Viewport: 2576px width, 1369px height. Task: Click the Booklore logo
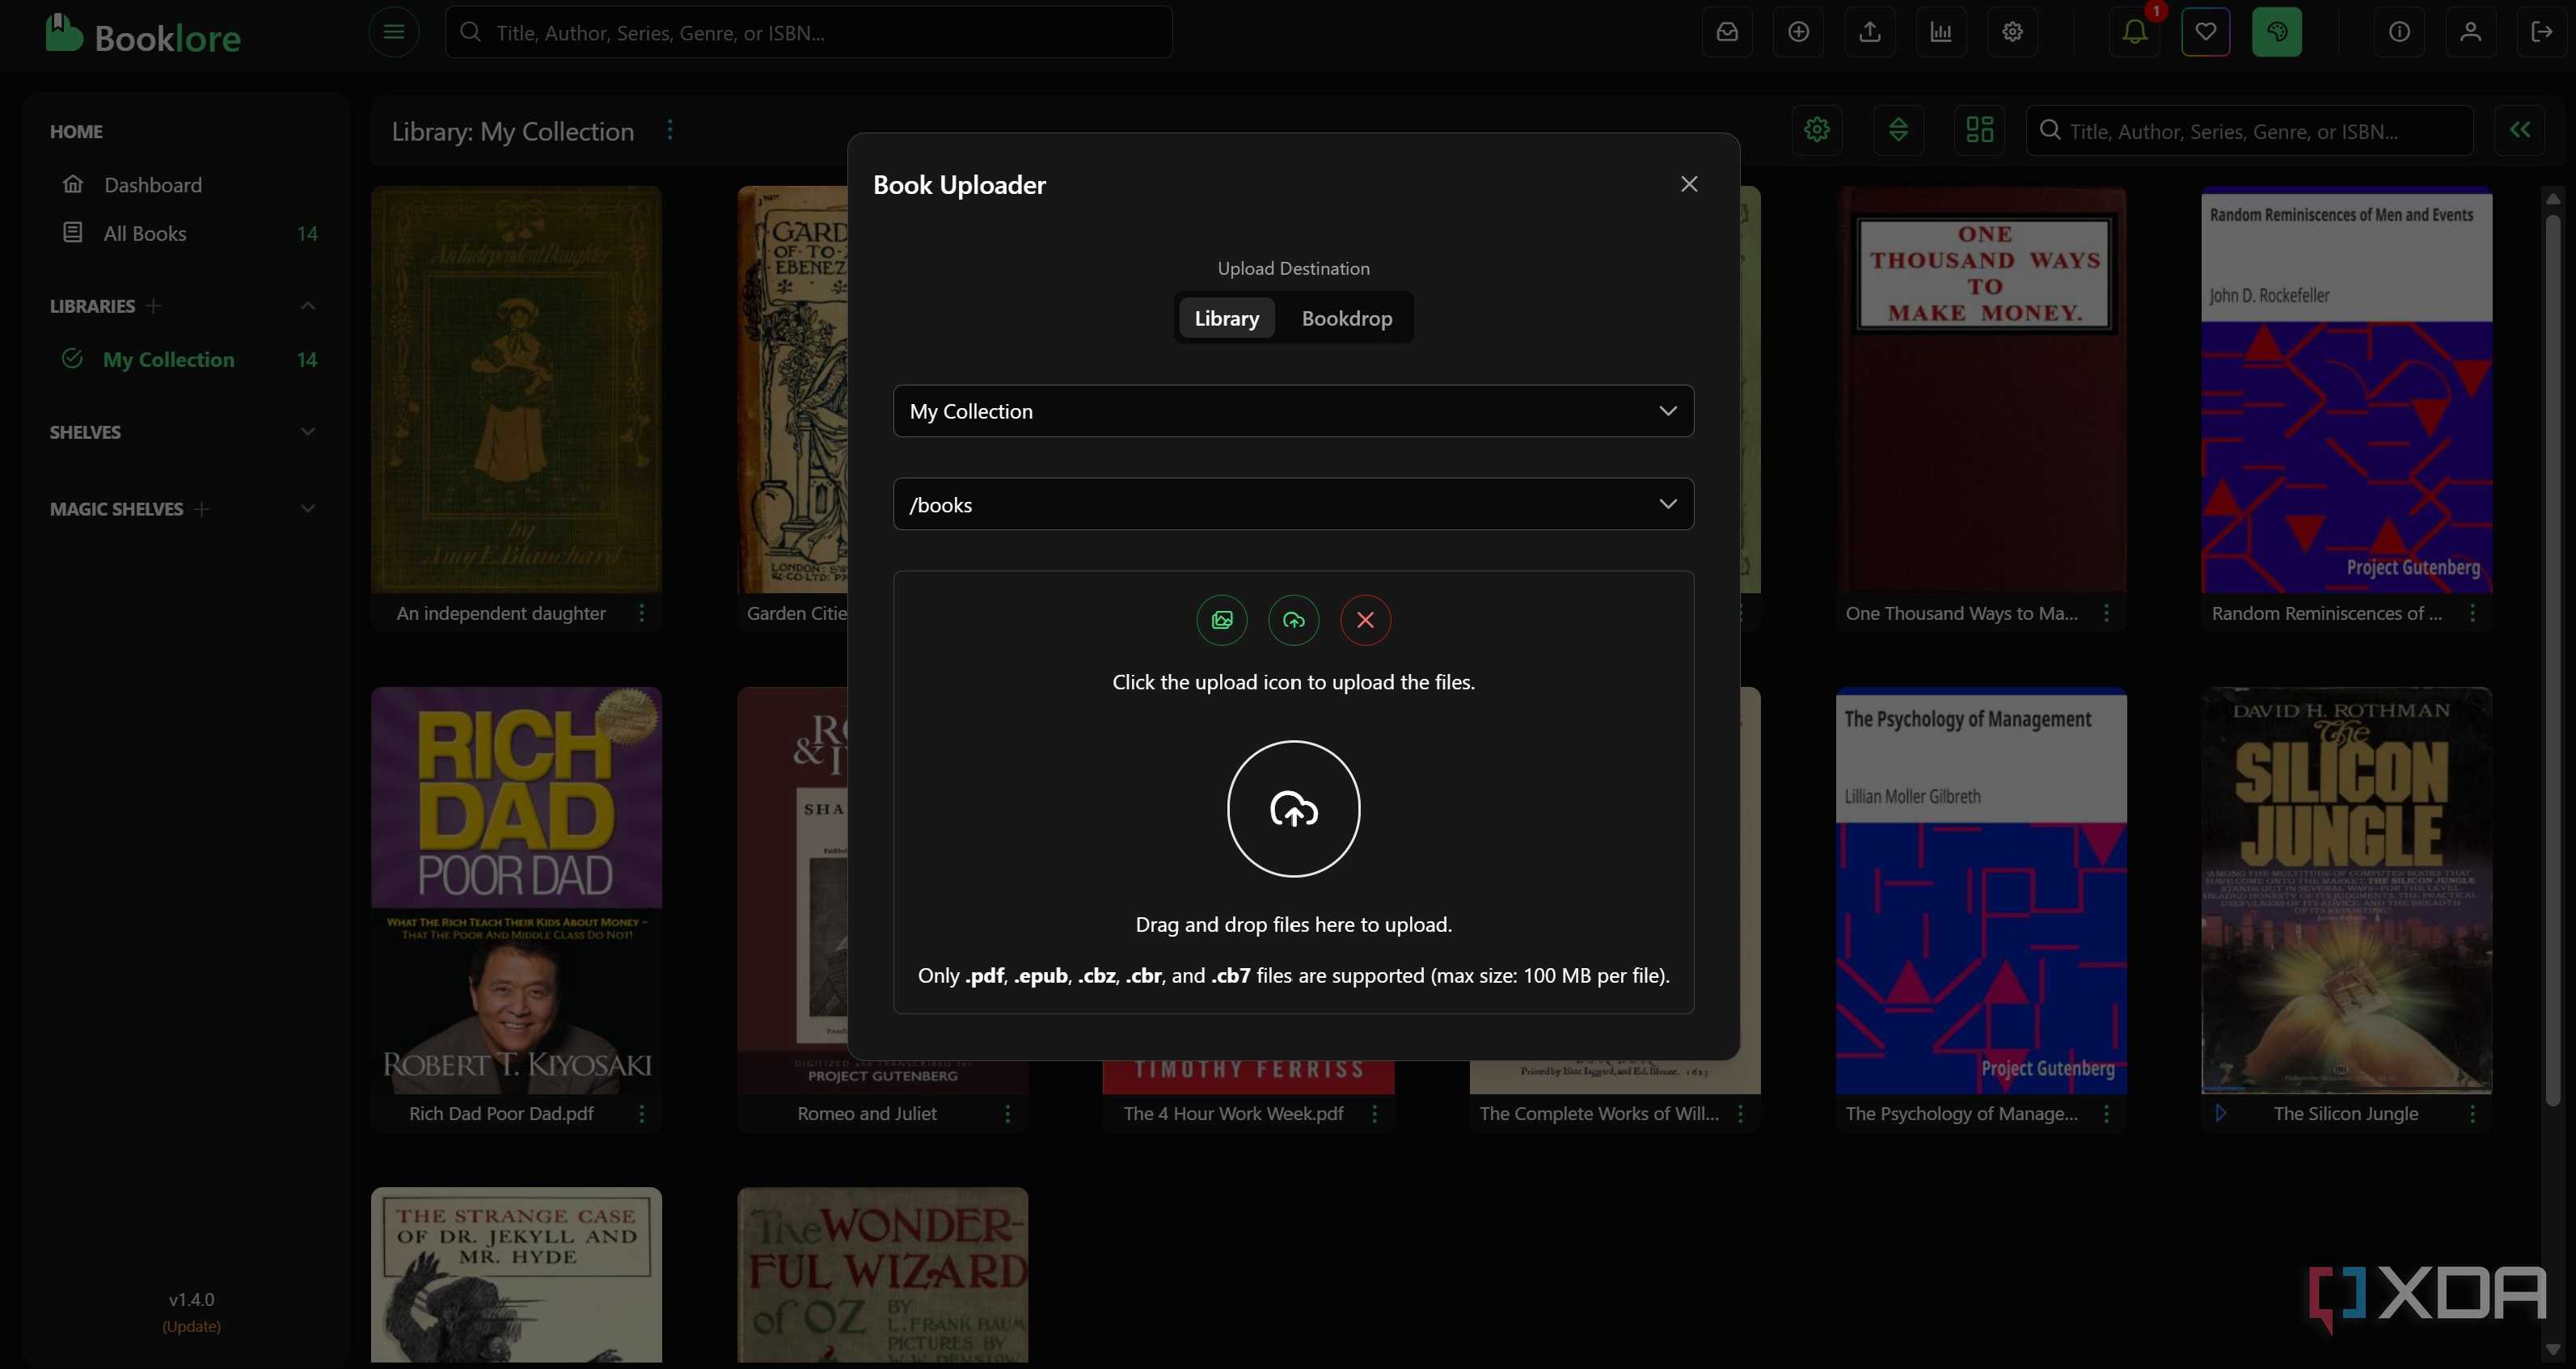(143, 35)
